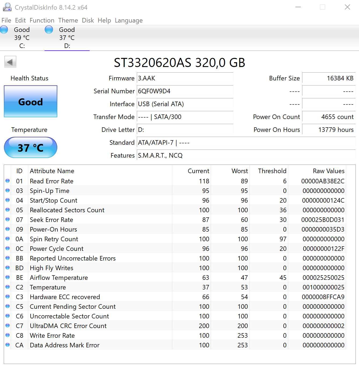Click status dot on C2 Temperature row

pyautogui.click(x=8, y=287)
